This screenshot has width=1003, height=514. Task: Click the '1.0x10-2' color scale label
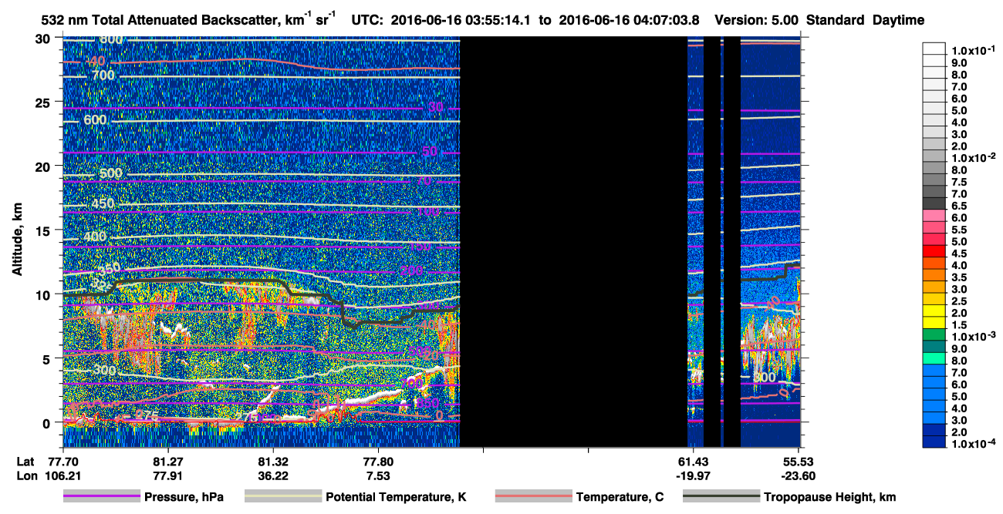pyautogui.click(x=974, y=157)
